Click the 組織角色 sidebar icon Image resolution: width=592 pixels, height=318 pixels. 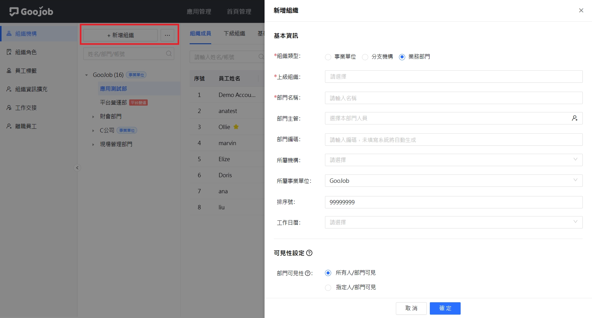[x=9, y=52]
